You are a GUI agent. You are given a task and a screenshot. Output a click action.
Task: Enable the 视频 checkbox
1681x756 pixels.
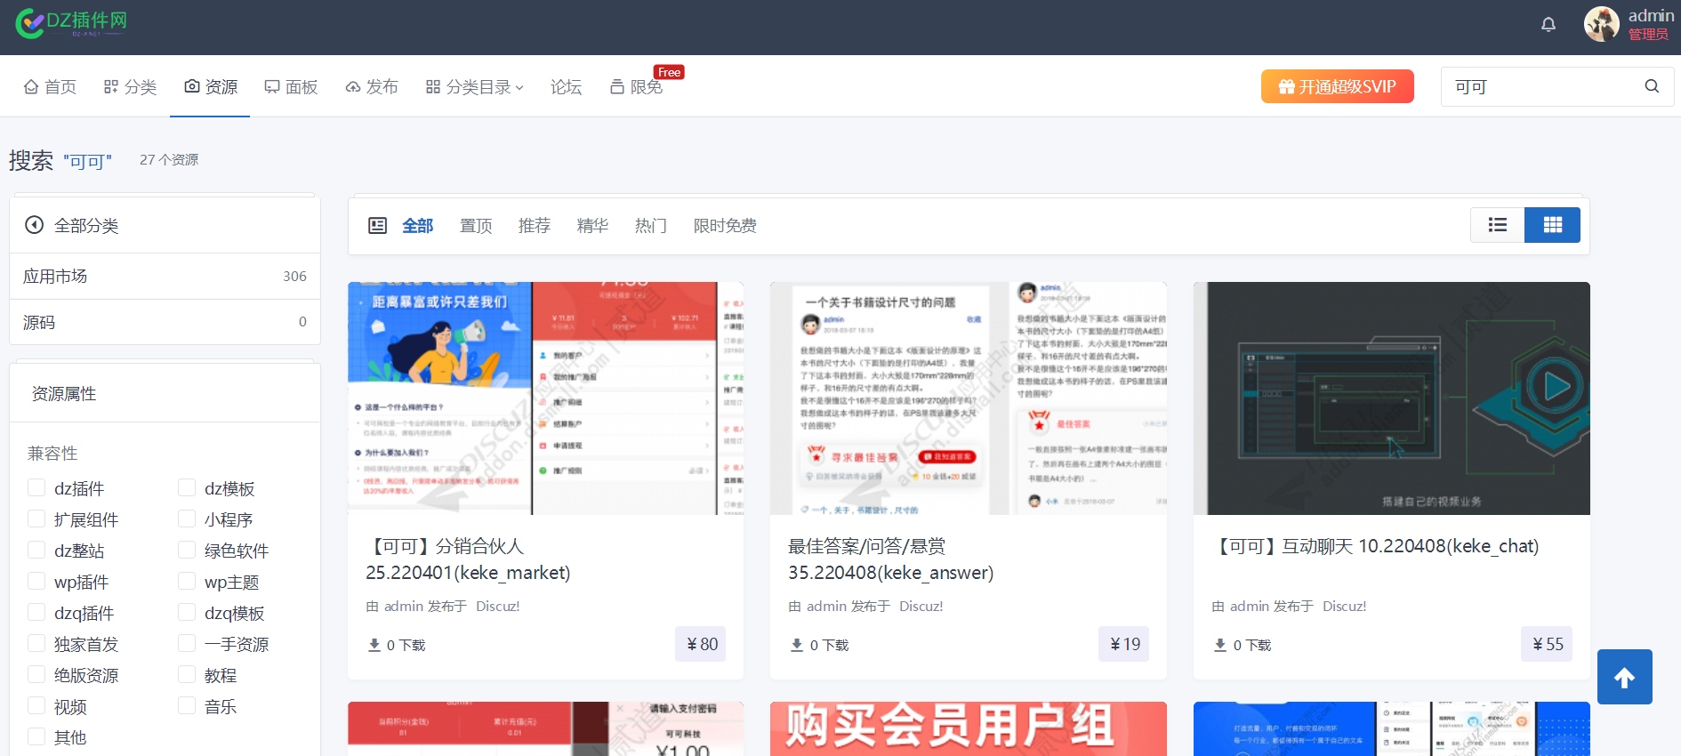36,705
